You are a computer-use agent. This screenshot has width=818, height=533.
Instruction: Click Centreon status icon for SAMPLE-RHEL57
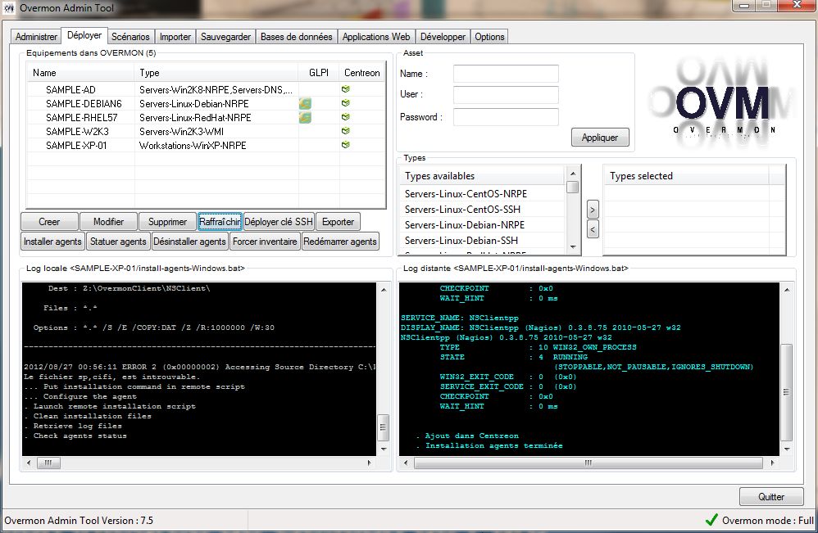pyautogui.click(x=345, y=117)
